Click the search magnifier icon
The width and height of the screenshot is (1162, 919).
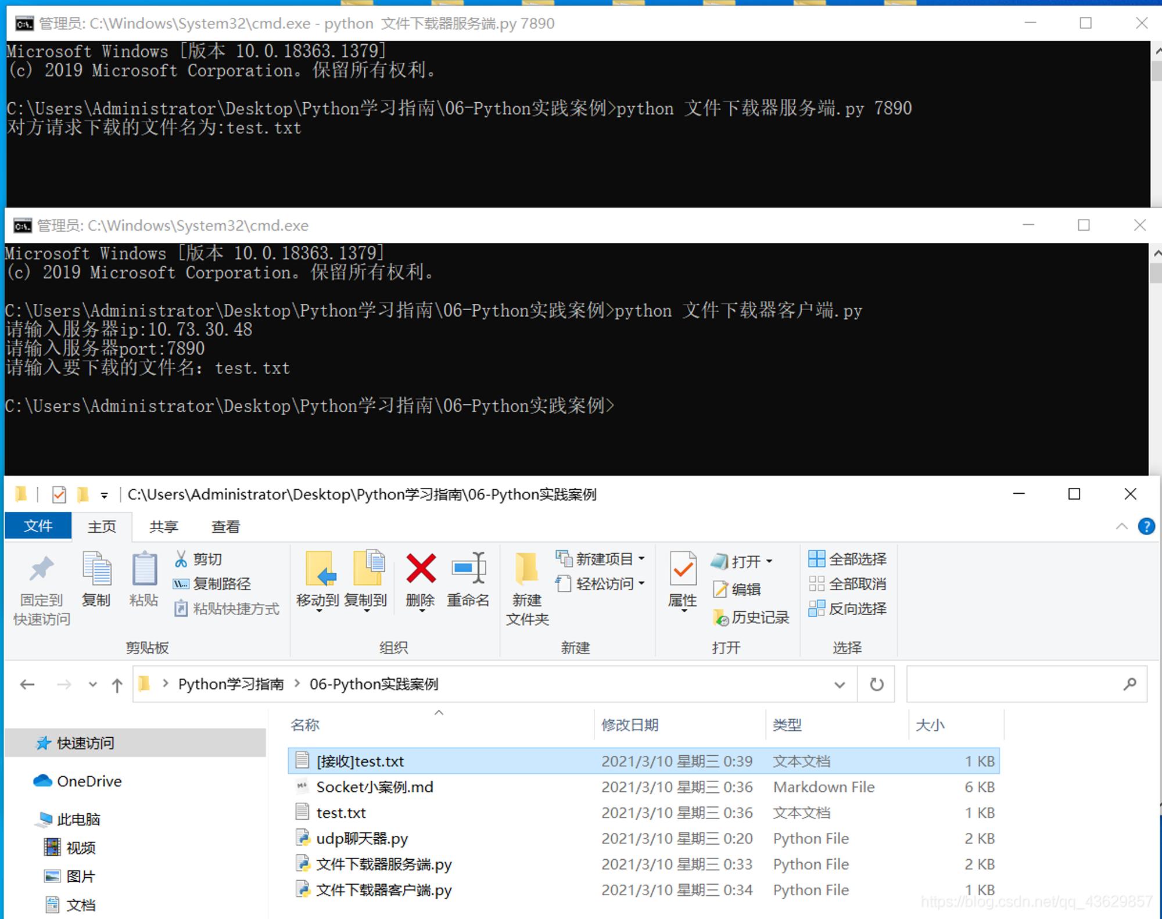(x=1129, y=684)
